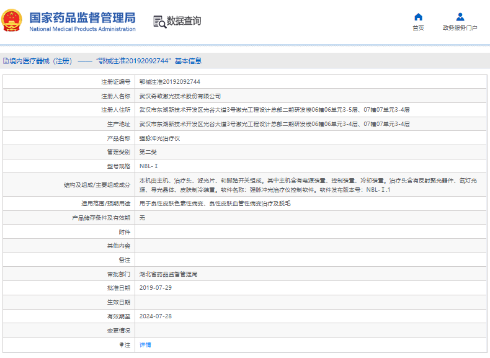
Task: Click management category 第二类
Action: [148, 152]
